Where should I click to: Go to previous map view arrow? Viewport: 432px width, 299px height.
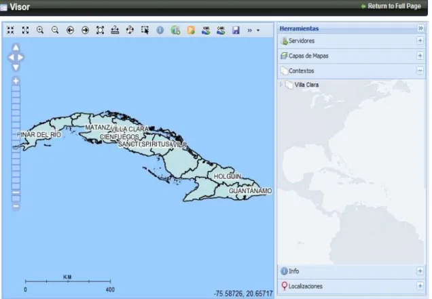tap(70, 30)
